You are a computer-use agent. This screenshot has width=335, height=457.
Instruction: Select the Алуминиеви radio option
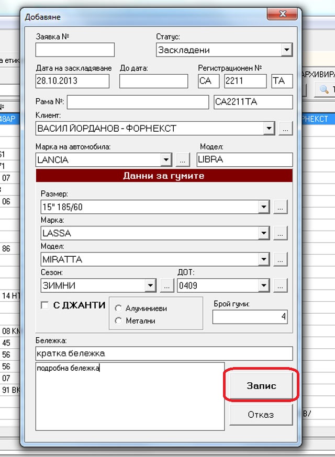pos(118,308)
